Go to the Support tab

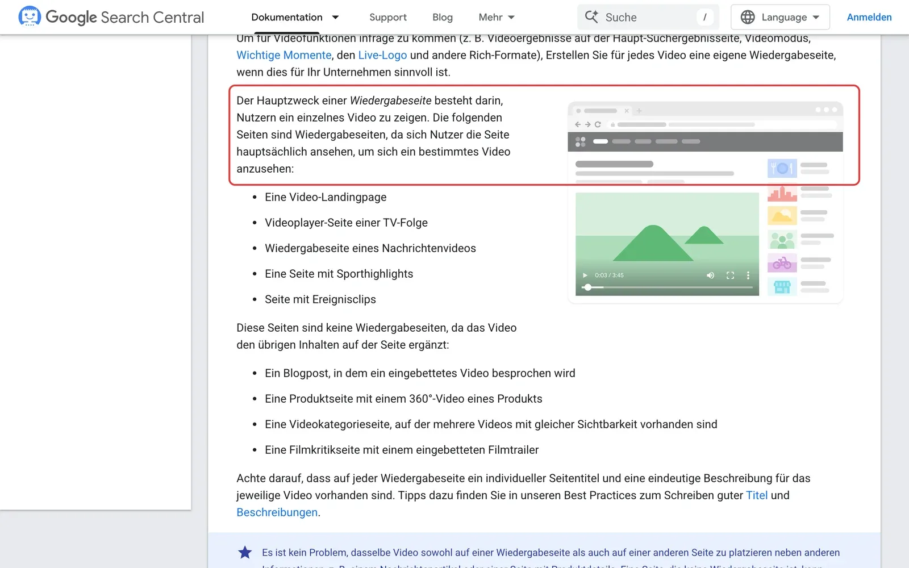click(388, 18)
